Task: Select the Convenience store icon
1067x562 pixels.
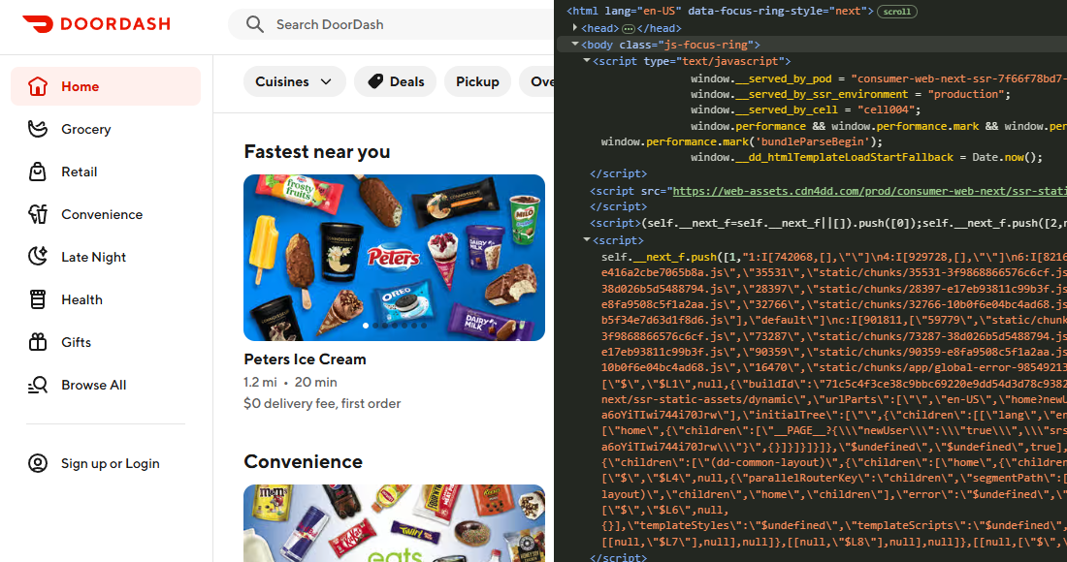Action: click(37, 214)
